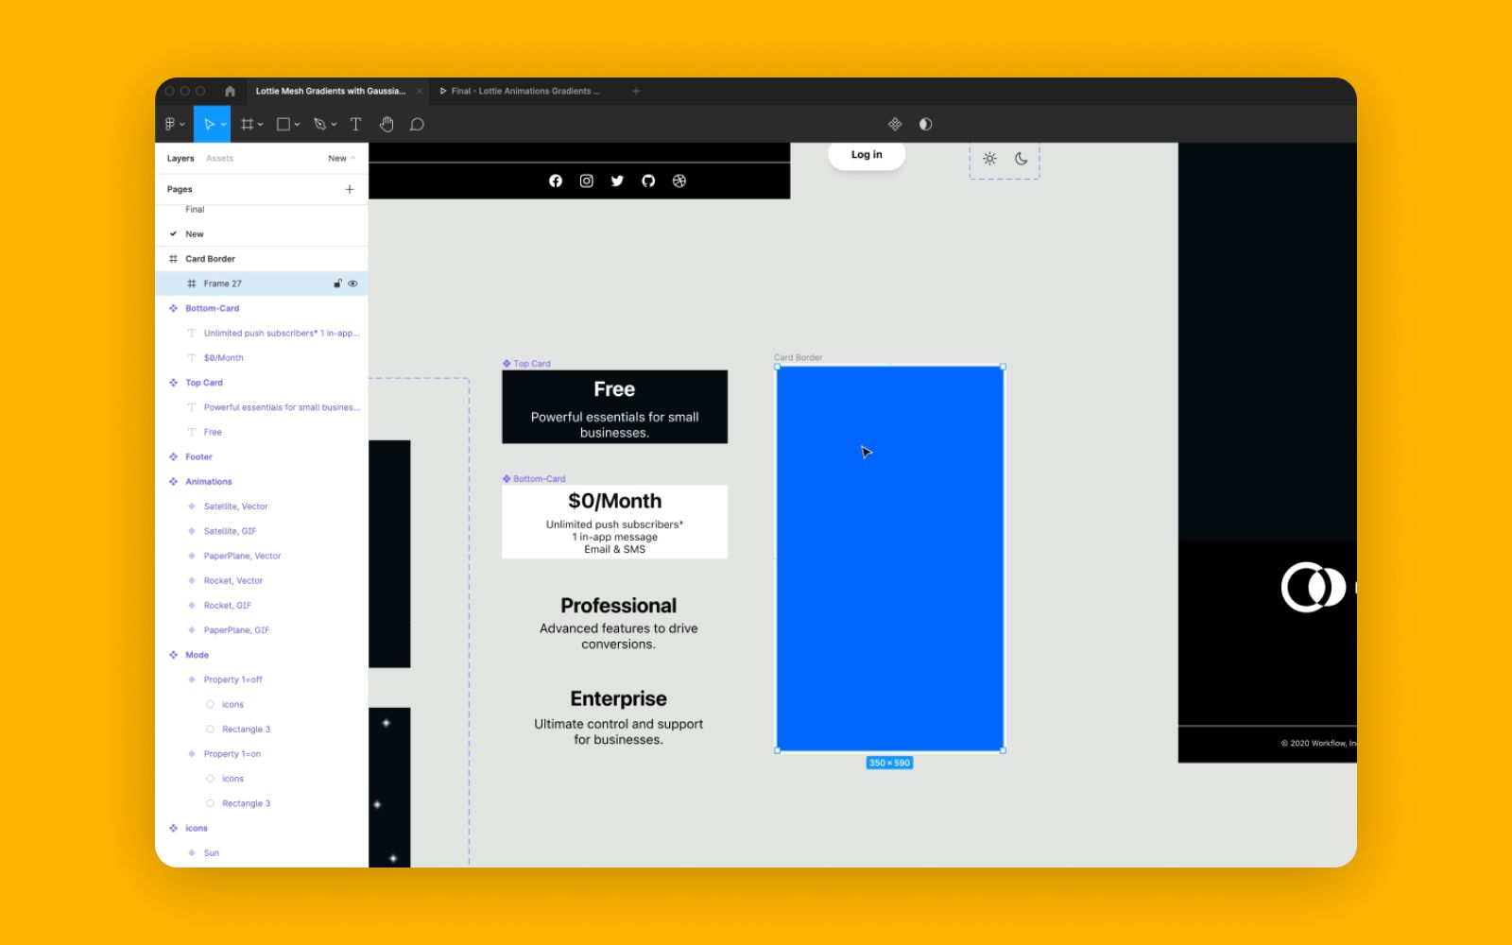Open the Figma main menu dropdown arrow
The width and height of the screenshot is (1512, 945).
[182, 125]
